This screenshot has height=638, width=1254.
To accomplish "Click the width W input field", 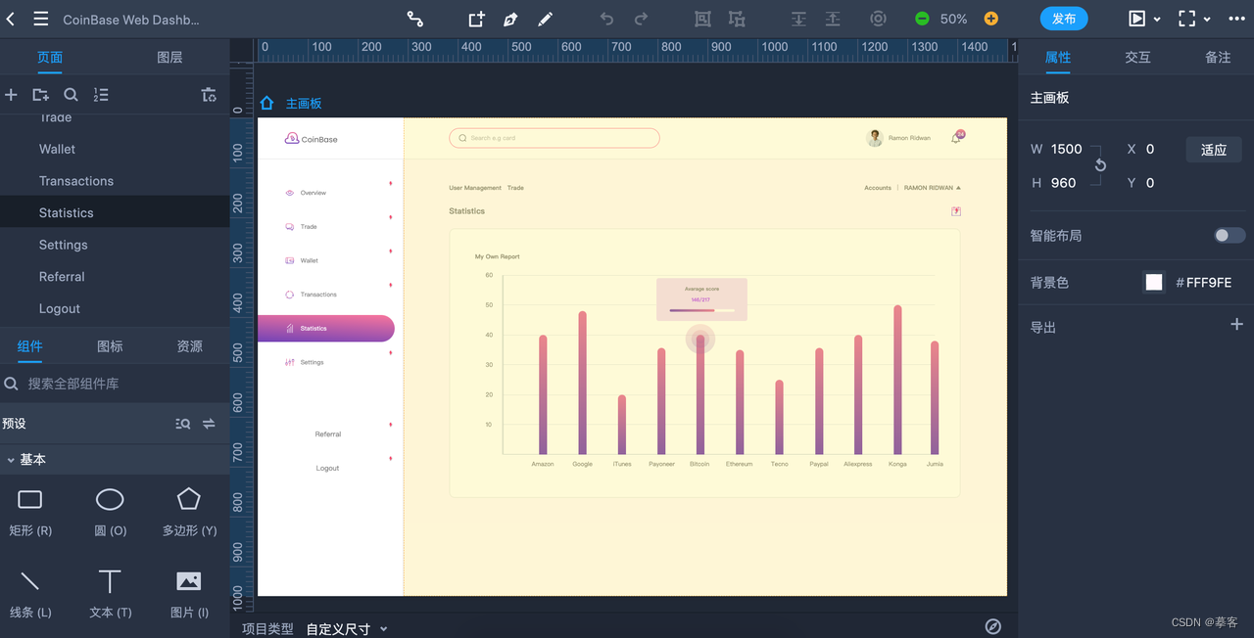I will point(1067,149).
